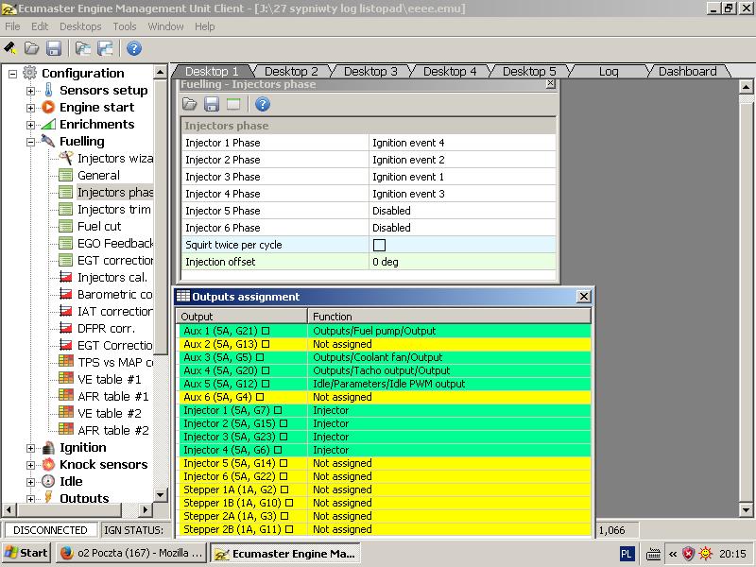Viewport: 756px width, 567px height.
Task: Click the Open project folder icon in main toolbar
Action: pyautogui.click(x=32, y=48)
